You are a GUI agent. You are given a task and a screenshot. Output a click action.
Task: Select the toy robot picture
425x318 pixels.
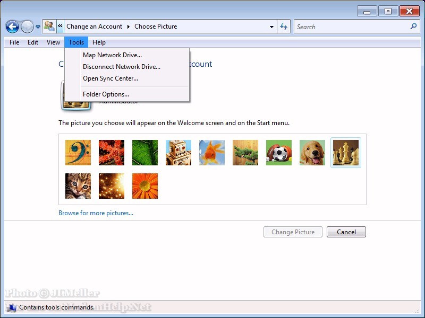point(178,153)
